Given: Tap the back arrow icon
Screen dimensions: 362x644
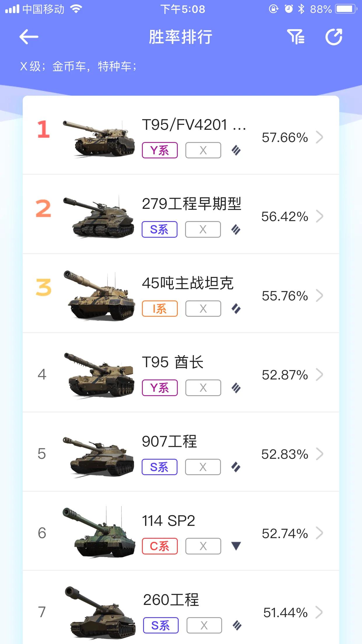Looking at the screenshot, I should point(29,37).
